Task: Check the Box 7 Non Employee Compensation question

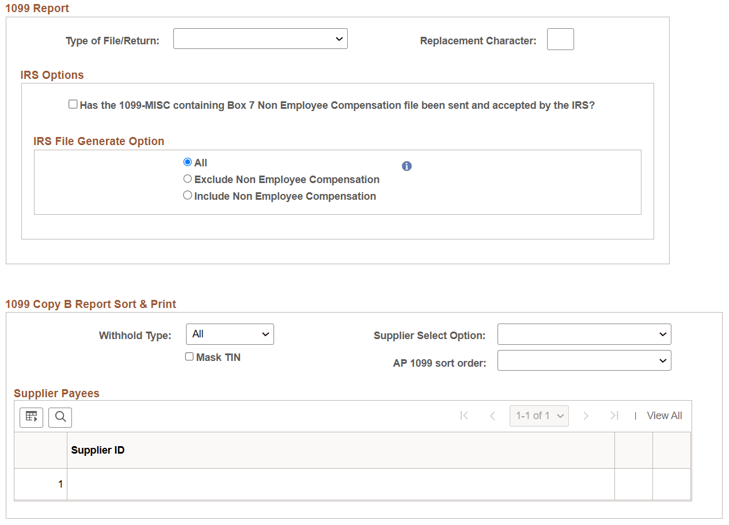Action: pyautogui.click(x=73, y=104)
